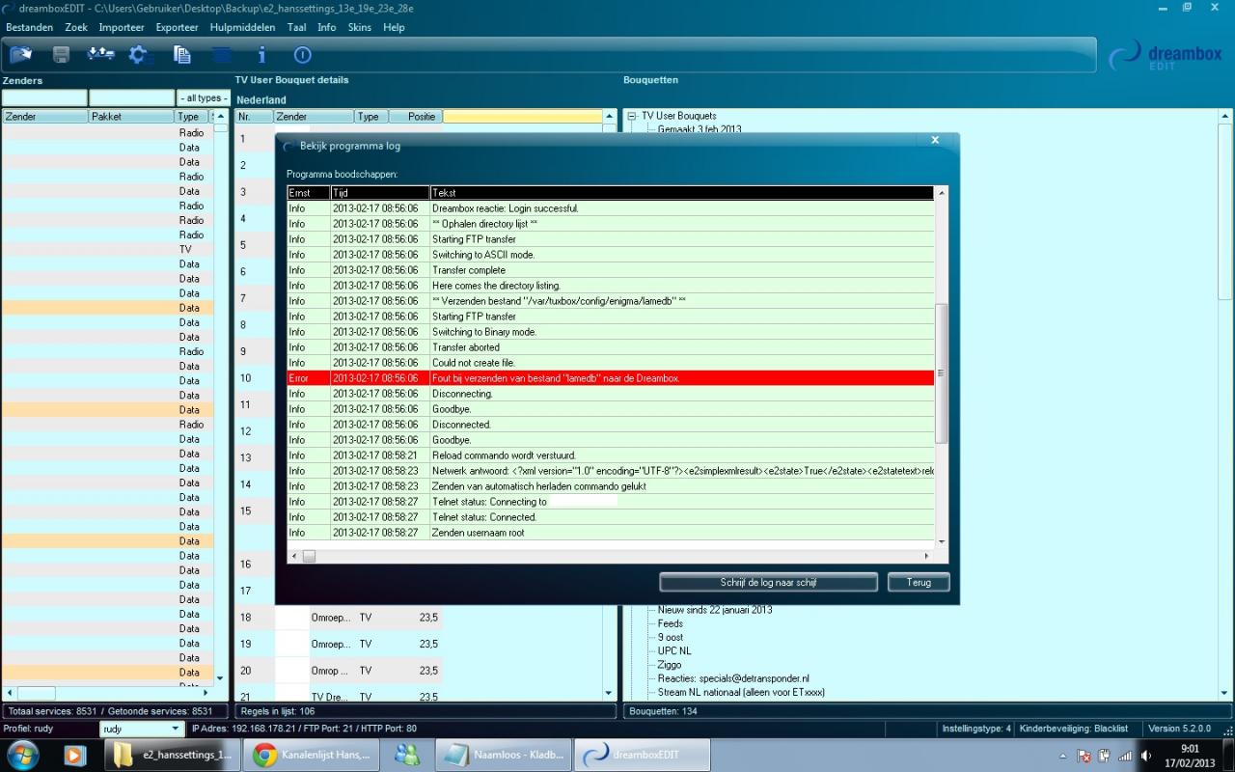Viewport: 1235px width, 772px height.
Task: Click the log list vertical scrollbar
Action: click(x=942, y=373)
